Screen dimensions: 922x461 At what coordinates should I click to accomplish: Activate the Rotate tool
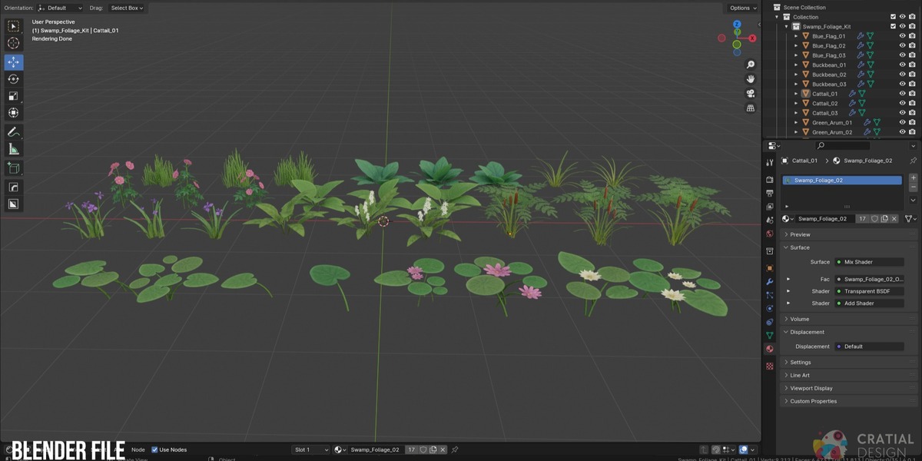click(14, 79)
